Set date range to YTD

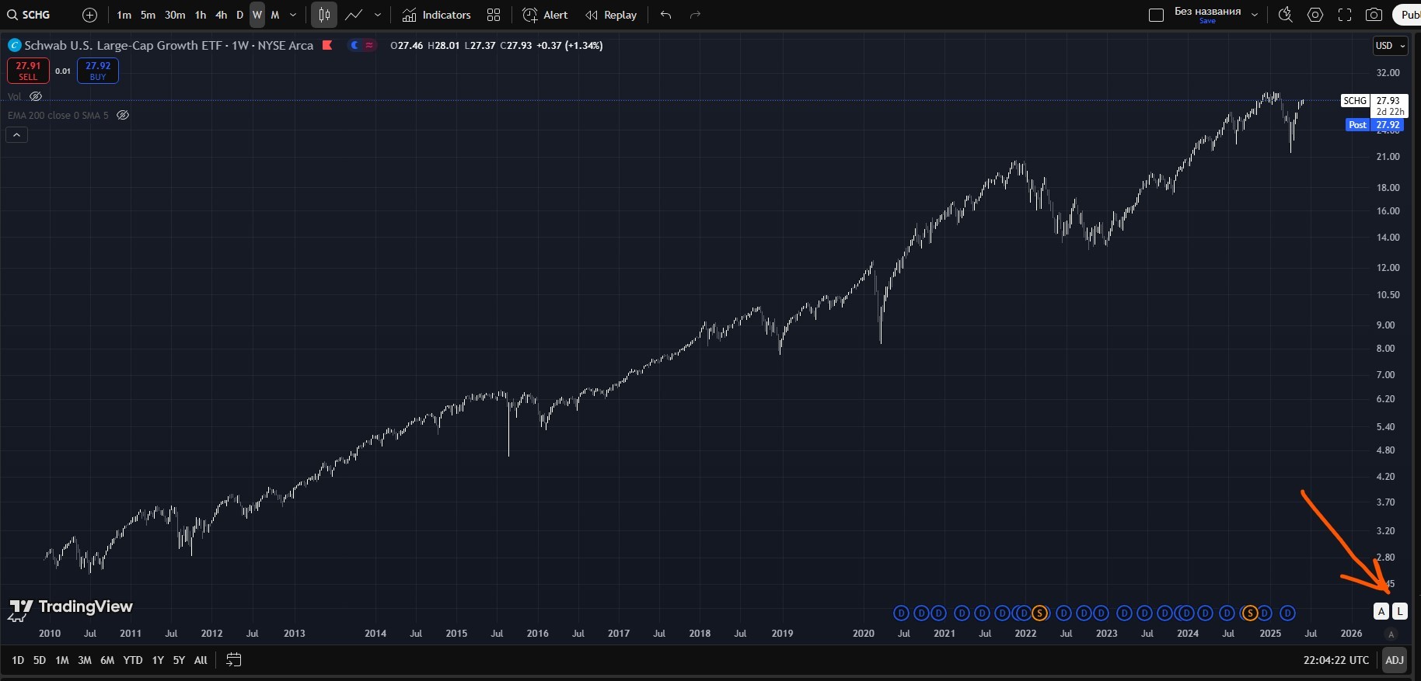pos(133,660)
